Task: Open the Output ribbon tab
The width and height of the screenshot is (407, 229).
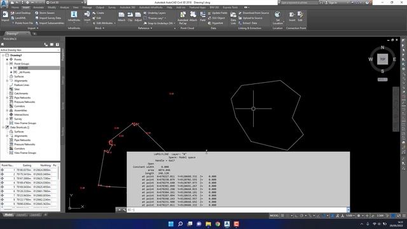Action: click(100, 8)
